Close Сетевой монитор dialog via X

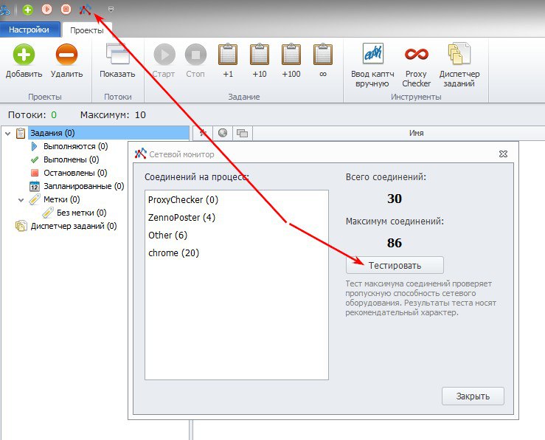(503, 154)
